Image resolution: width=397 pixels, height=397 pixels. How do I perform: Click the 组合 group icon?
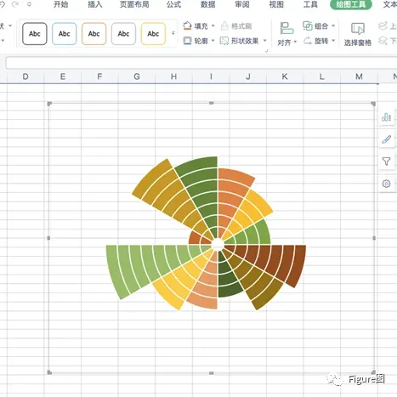coord(308,26)
